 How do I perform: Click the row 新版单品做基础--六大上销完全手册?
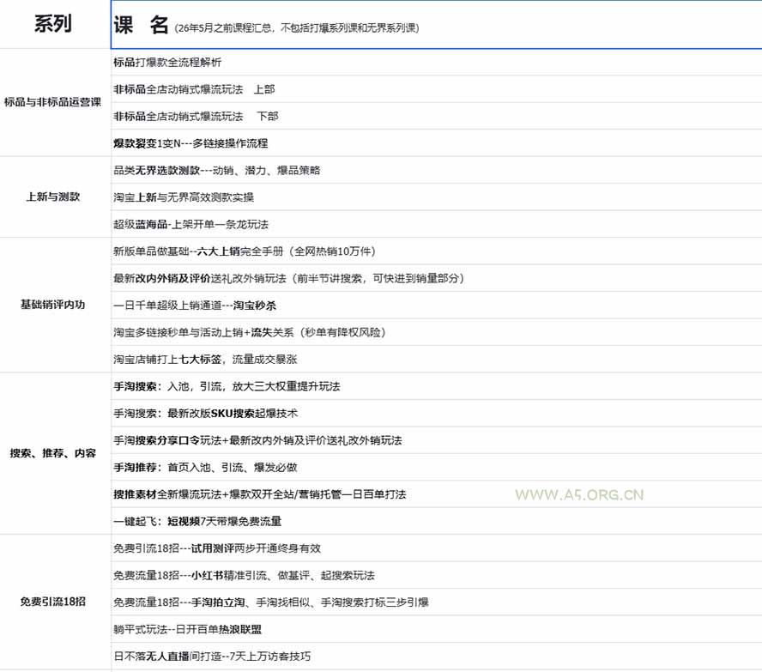click(437, 251)
